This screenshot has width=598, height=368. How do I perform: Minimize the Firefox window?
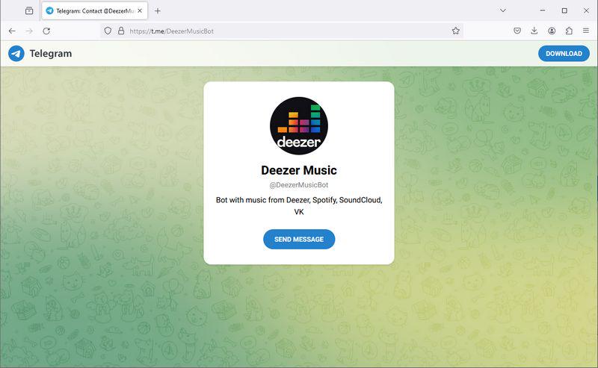(x=543, y=10)
